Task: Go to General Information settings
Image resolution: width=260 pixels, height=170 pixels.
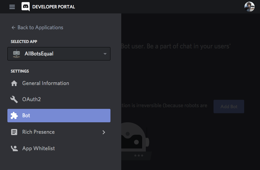Action: click(x=45, y=83)
